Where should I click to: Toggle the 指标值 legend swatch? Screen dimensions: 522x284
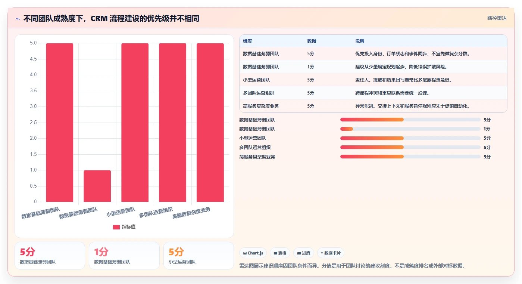116,227
